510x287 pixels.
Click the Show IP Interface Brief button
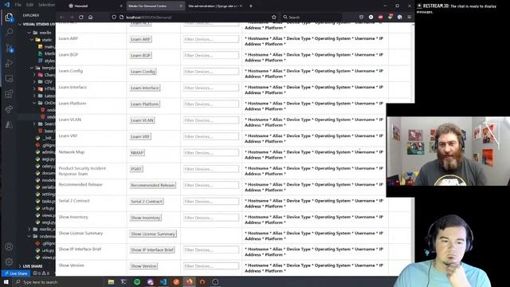point(152,250)
